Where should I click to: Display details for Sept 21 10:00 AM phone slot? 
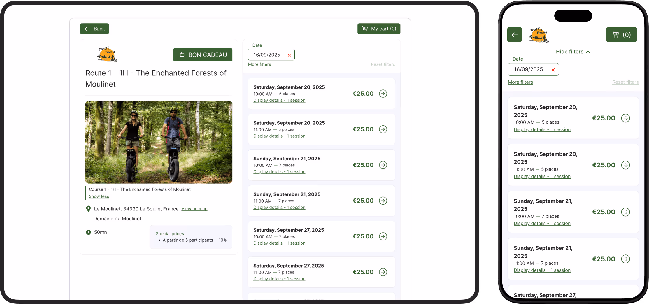(542, 224)
